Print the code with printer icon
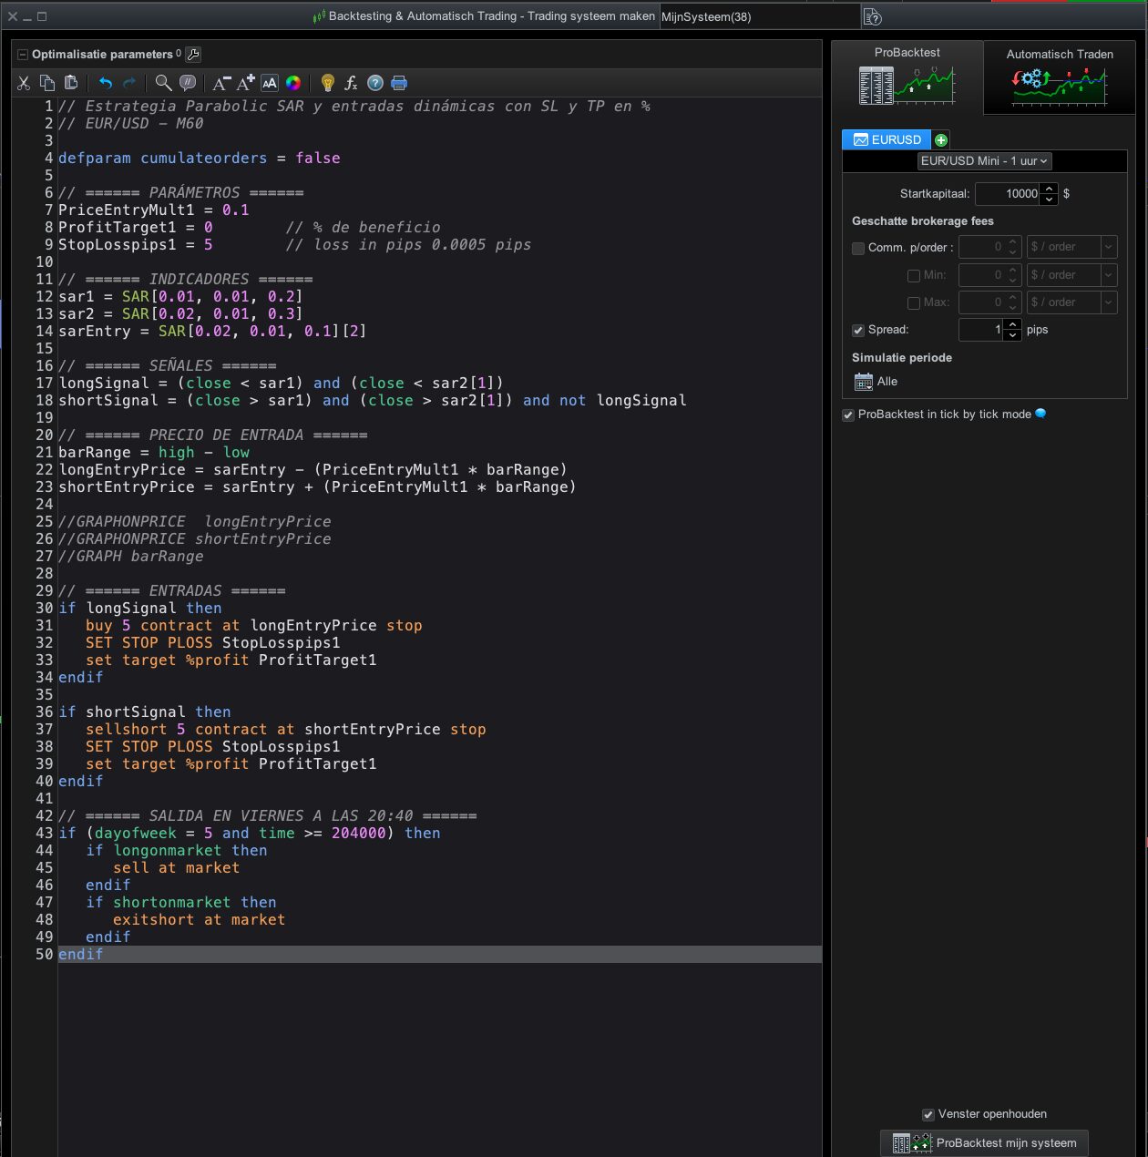 (x=399, y=83)
